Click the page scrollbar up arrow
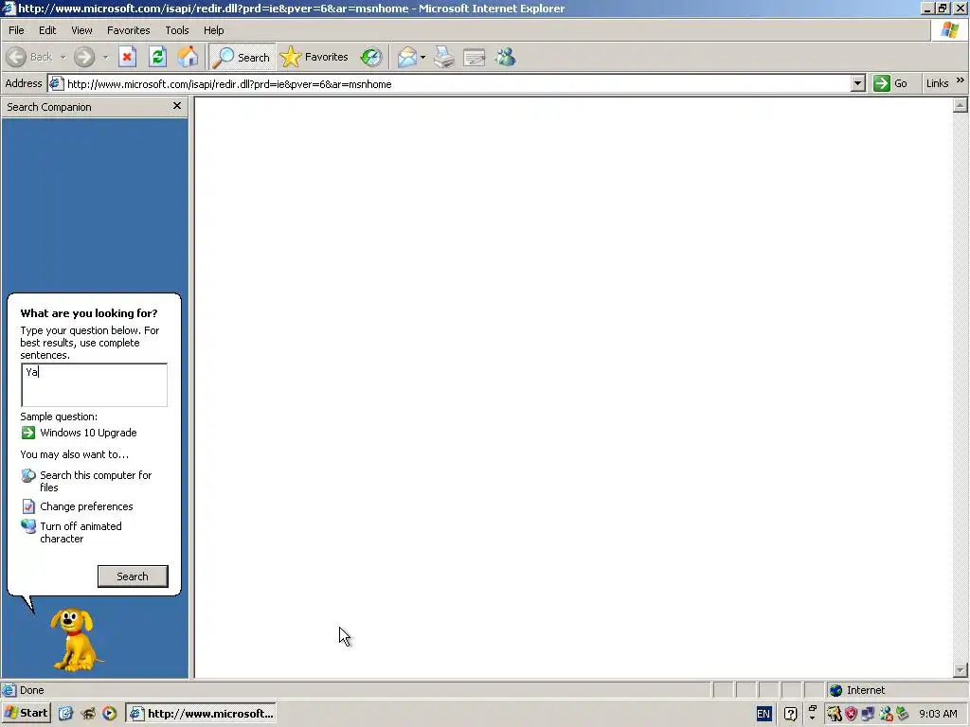970x727 pixels. click(961, 105)
